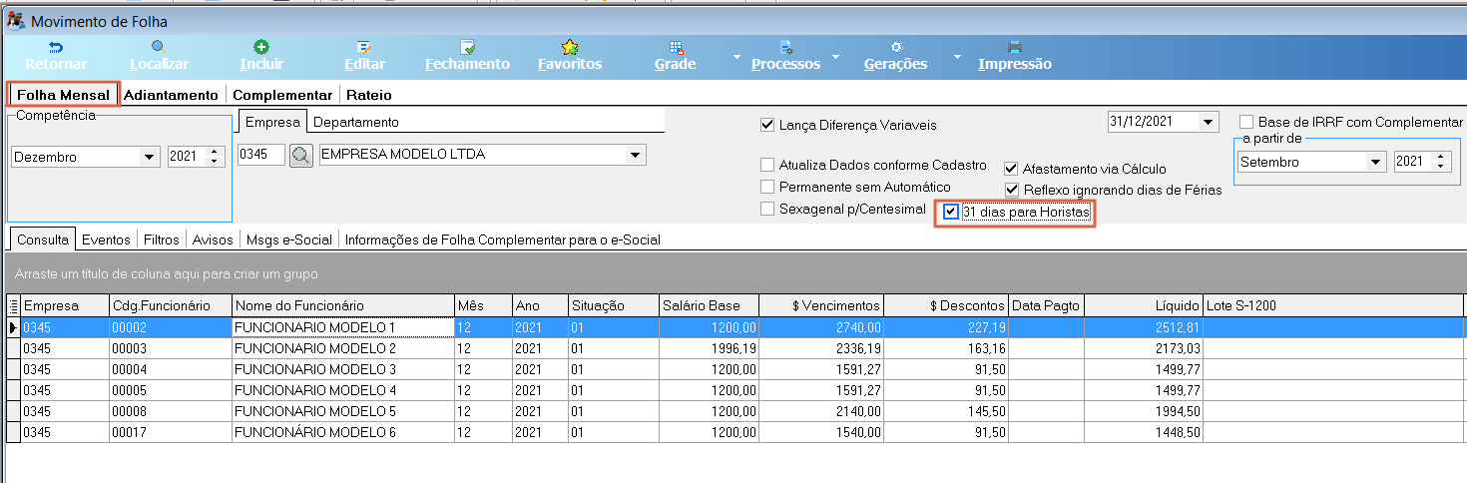Toggle Afastamento via Cálculo checkbox
1467x483 pixels.
[1012, 169]
